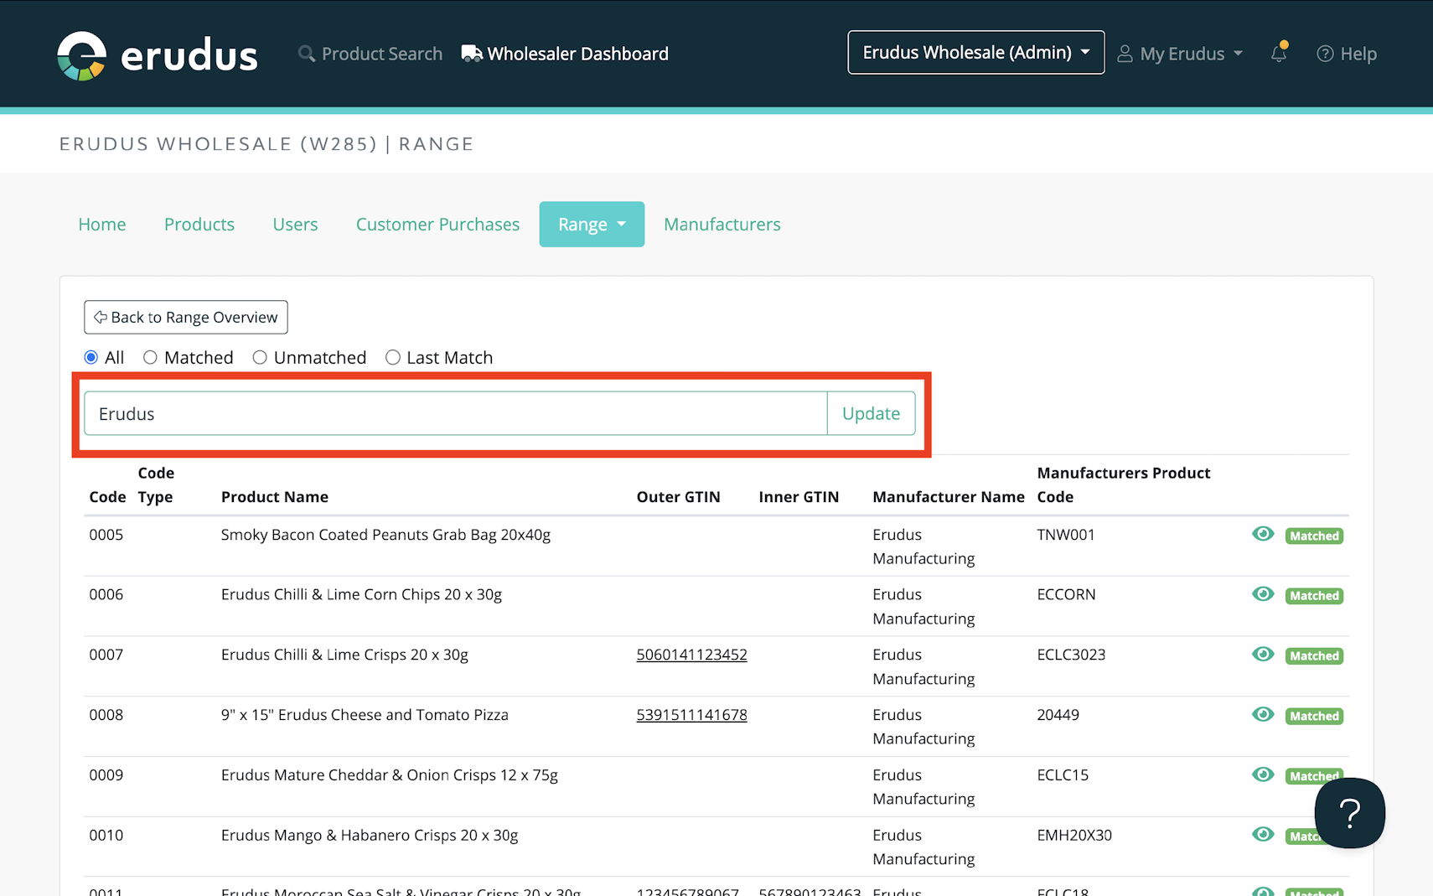Open Wholesaler Dashboard in top navigation
The width and height of the screenshot is (1433, 896).
[x=565, y=54]
